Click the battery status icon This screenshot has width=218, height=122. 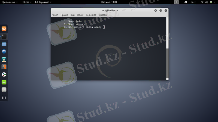(211, 2)
